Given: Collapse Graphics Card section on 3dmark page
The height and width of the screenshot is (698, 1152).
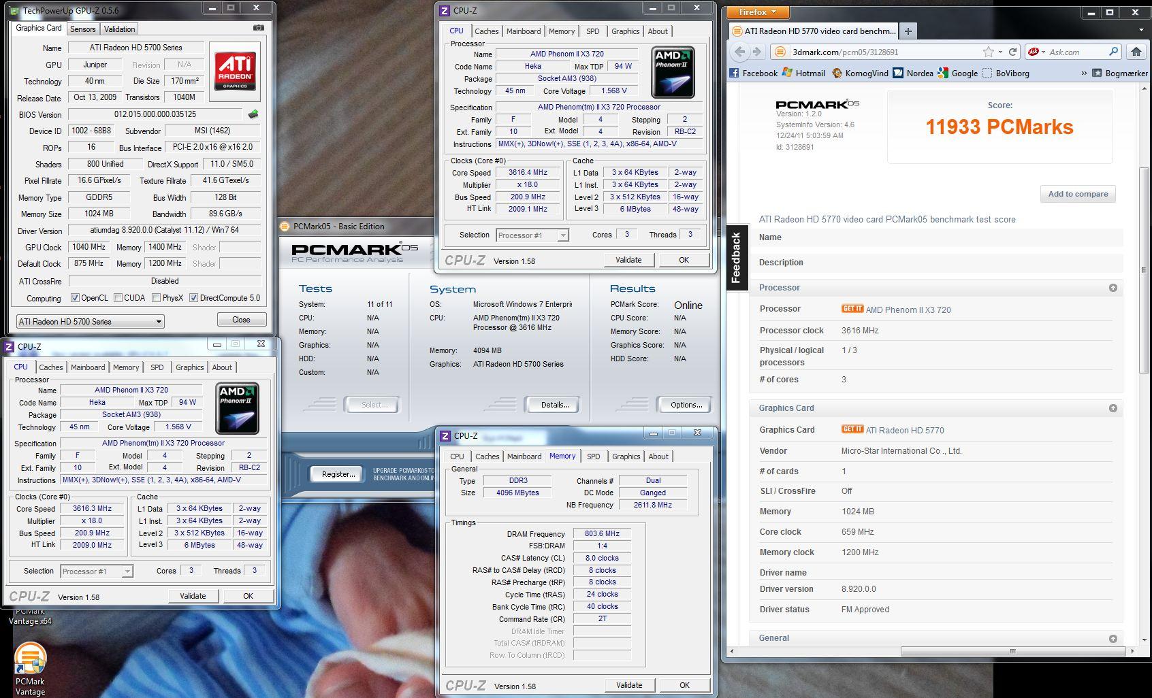Looking at the screenshot, I should [x=1113, y=408].
